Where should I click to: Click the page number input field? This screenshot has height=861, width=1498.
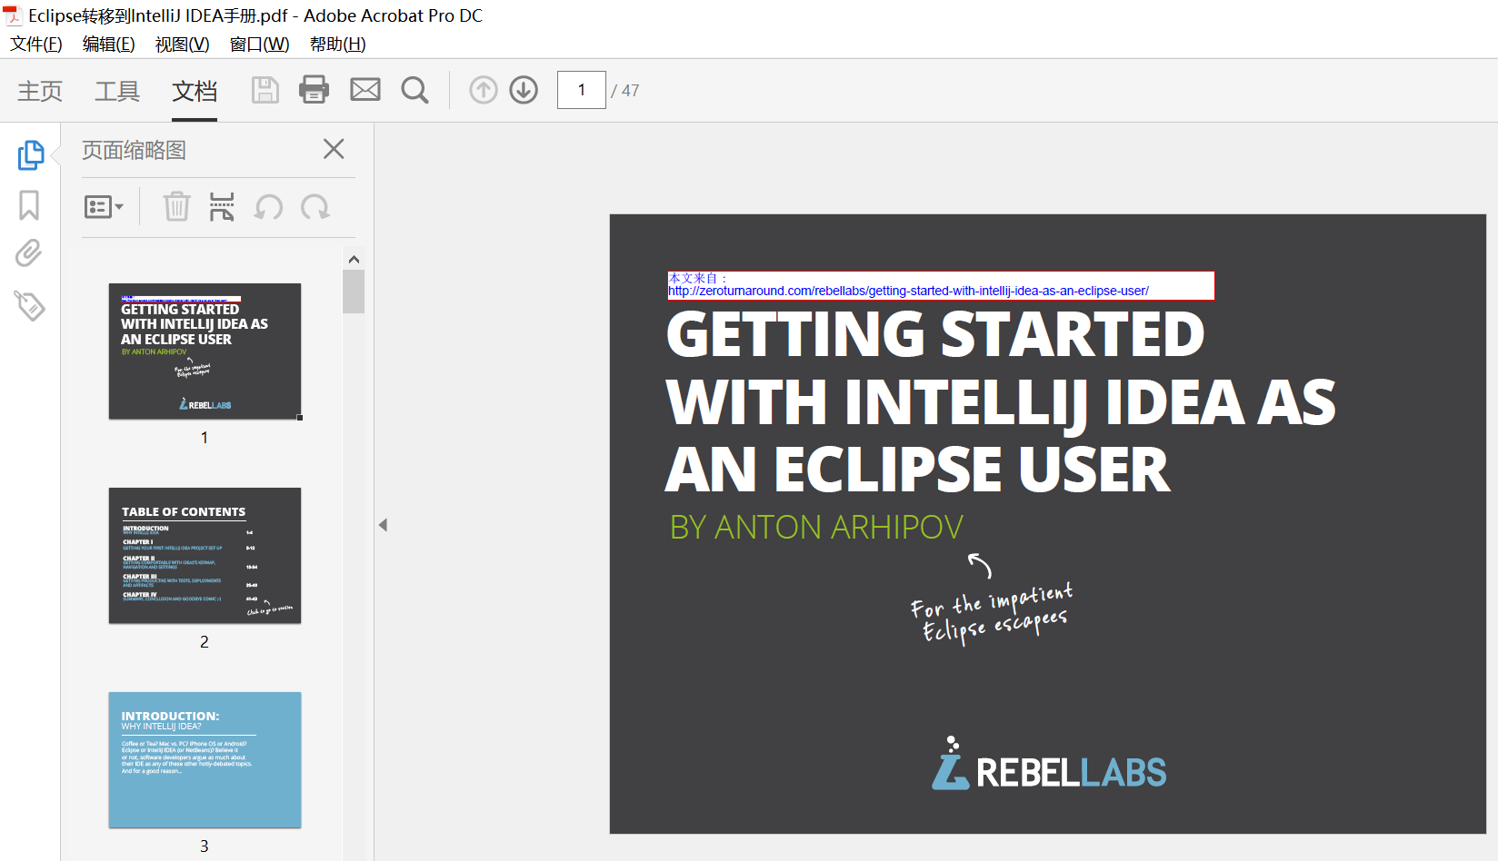[582, 90]
